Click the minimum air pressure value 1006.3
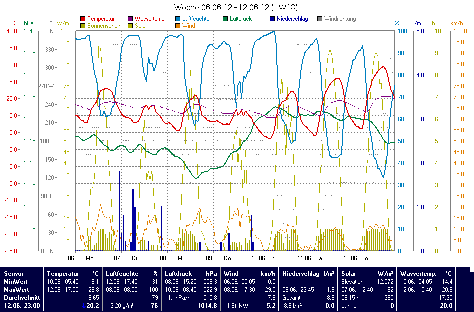Image resolution: width=474 pixels, height=312 pixels. (209, 282)
